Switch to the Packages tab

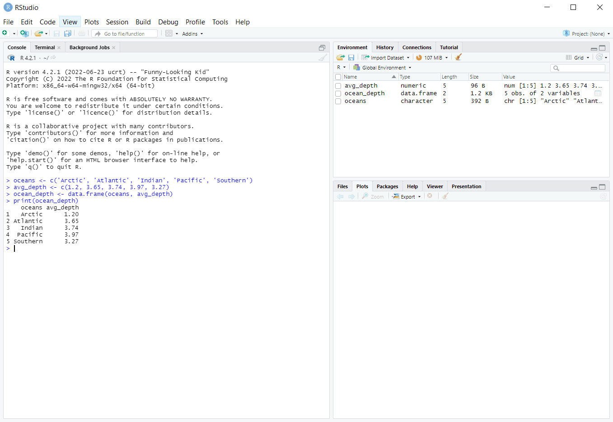pyautogui.click(x=387, y=186)
